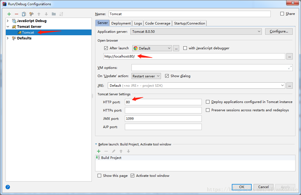This screenshot has height=195, width=301.
Task: Open the Restart server update action dropdown
Action: 146,76
